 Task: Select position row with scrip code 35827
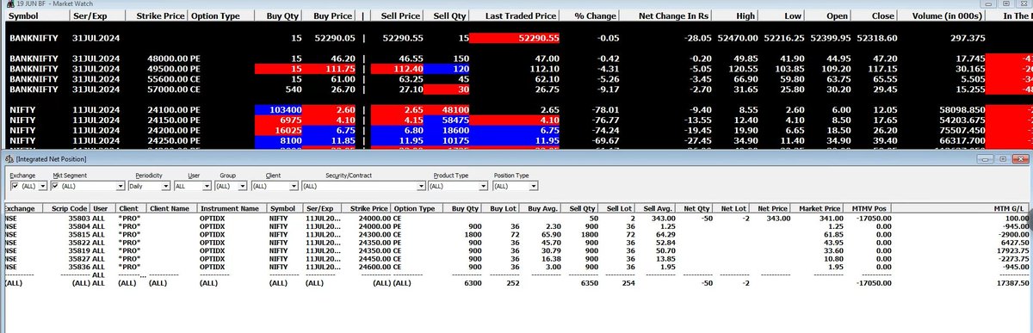516,258
